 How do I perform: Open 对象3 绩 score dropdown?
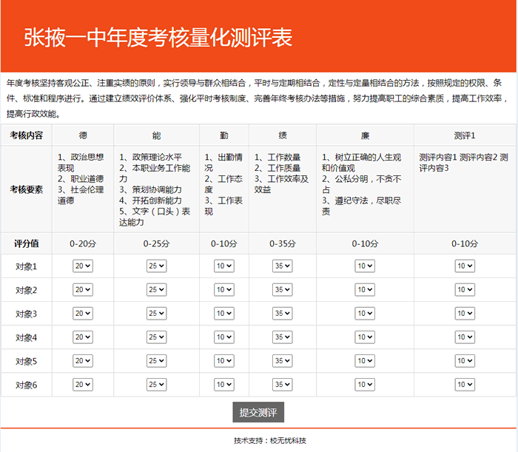coord(283,314)
